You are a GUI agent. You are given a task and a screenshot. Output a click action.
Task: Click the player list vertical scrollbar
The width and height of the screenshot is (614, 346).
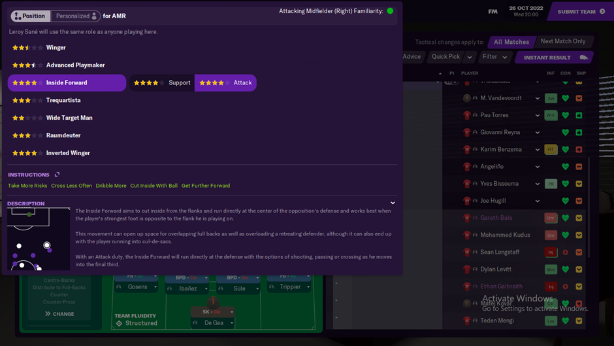click(589, 208)
